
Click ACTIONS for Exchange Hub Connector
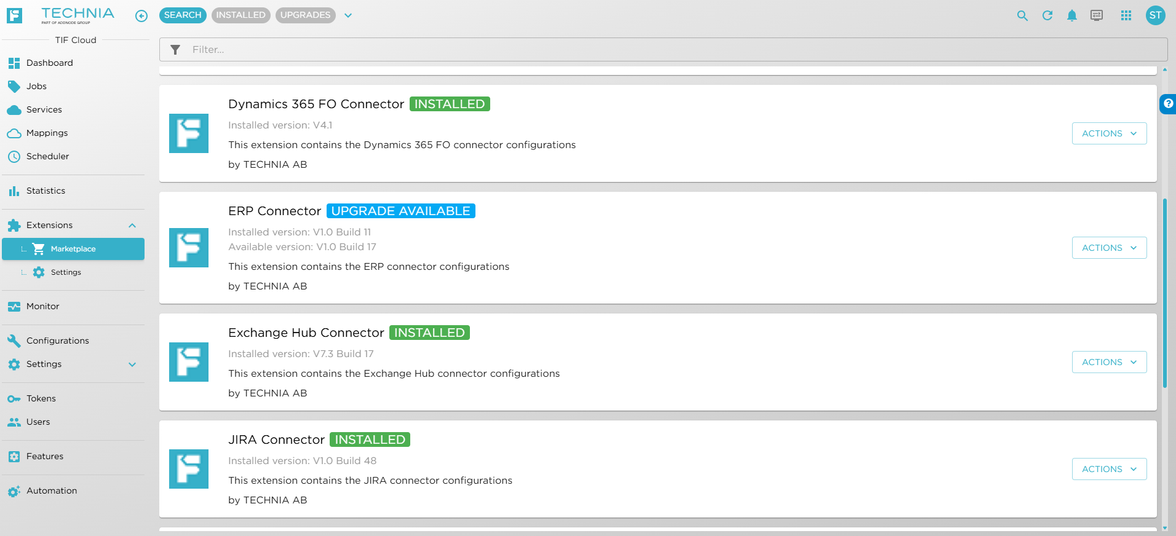1108,362
